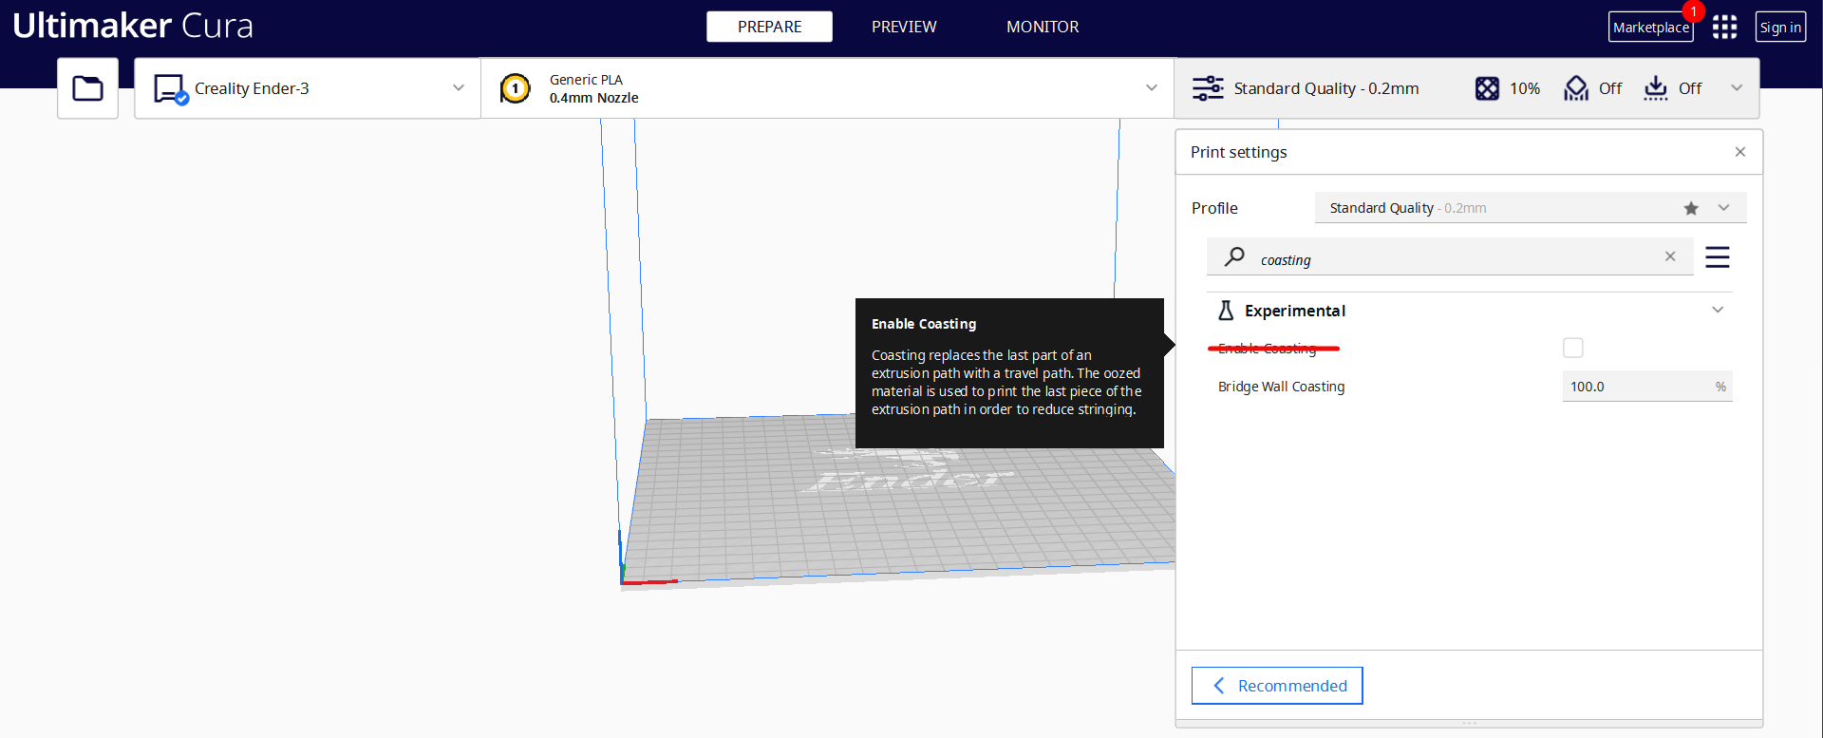Viewport: 1823px width, 738px height.
Task: Enable the Coasting checkbox
Action: [x=1573, y=348]
